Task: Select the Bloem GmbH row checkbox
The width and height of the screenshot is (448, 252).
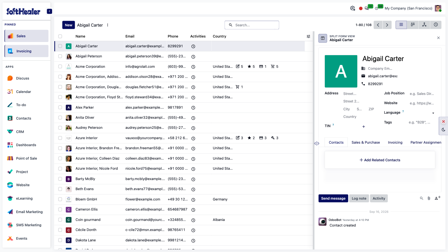Action: coord(60,199)
